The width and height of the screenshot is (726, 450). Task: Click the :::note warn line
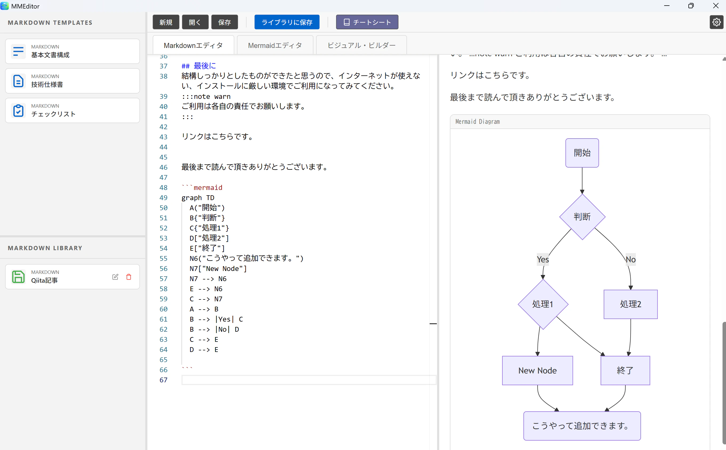pyautogui.click(x=206, y=96)
